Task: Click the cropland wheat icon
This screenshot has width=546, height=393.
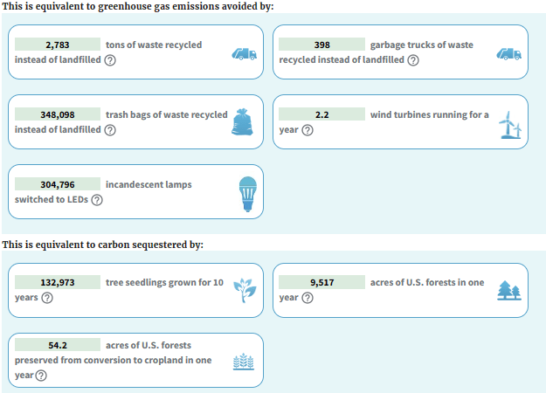Action: (244, 362)
